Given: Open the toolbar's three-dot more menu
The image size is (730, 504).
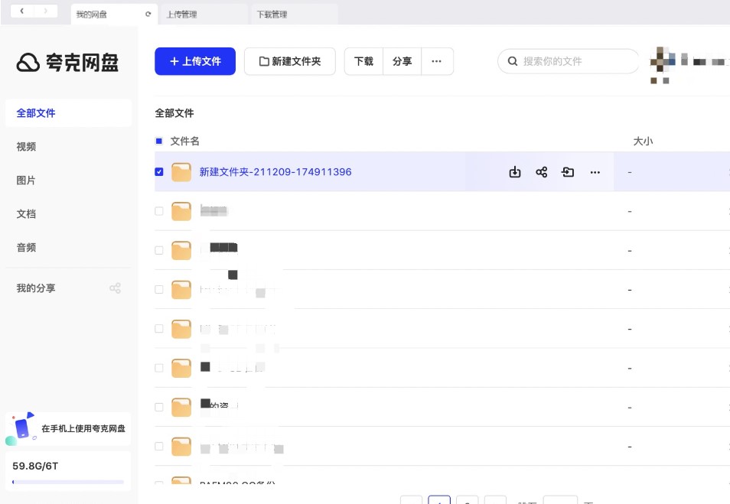Looking at the screenshot, I should 437,61.
